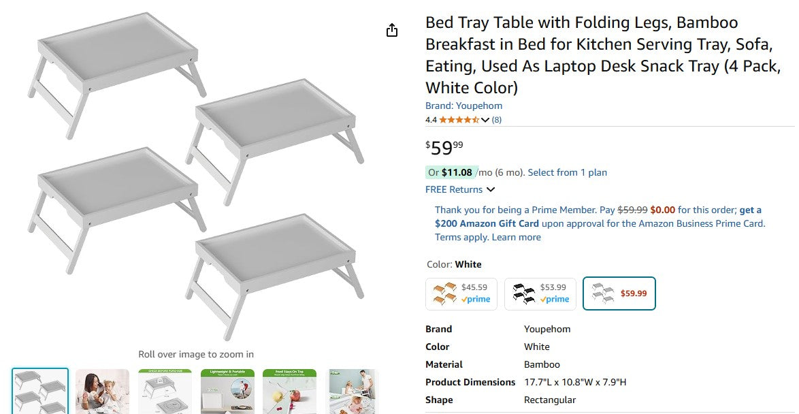This screenshot has height=414, width=799.
Task: Open the "Food Stays On Top" thumbnail
Action: pos(290,392)
